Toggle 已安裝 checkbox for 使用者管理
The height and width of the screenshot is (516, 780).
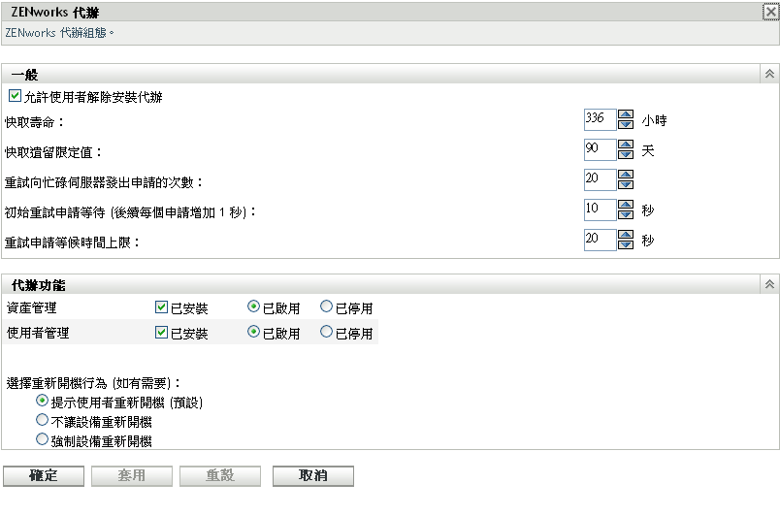161,332
